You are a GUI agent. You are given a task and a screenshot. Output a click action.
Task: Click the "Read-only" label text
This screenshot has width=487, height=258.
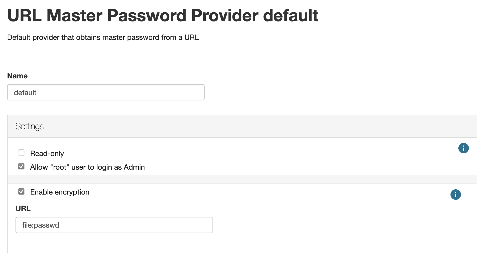47,153
